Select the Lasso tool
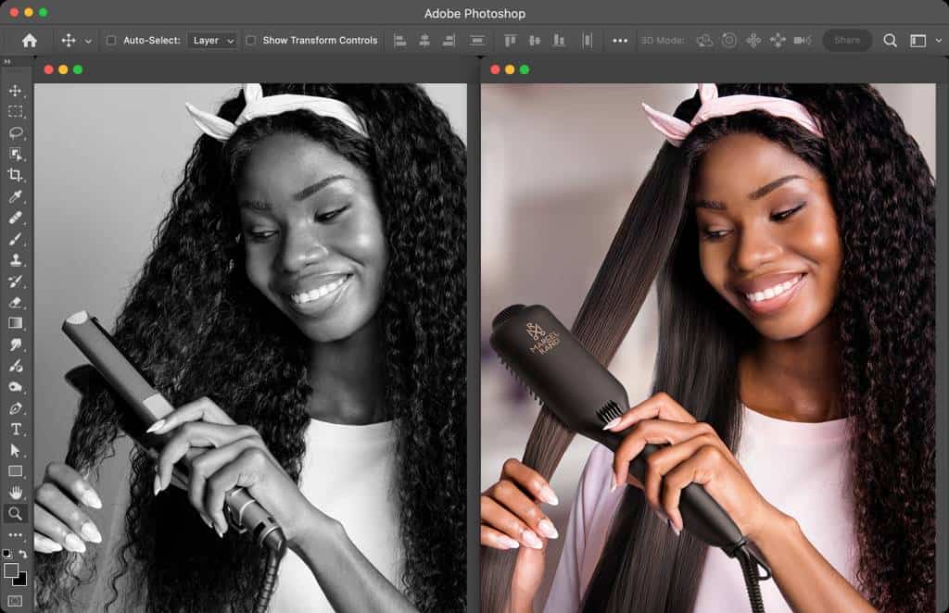 (x=15, y=133)
